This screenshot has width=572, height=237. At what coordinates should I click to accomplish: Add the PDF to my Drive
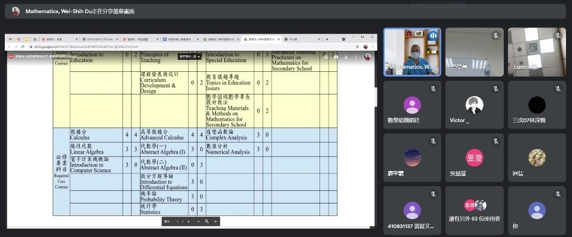click(x=325, y=57)
